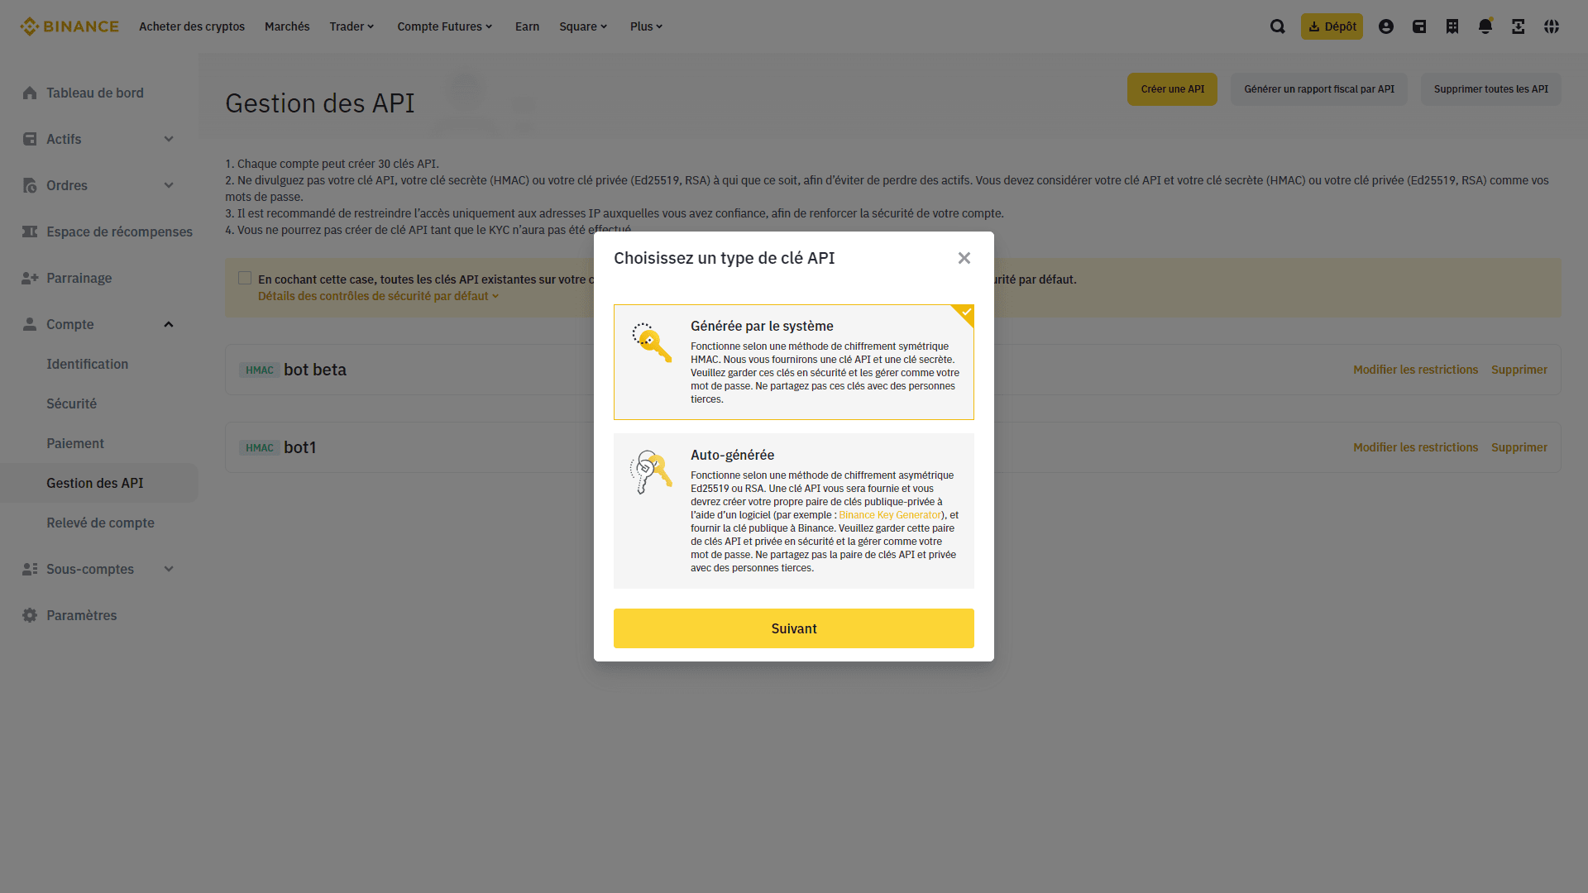The image size is (1588, 893).
Task: Click the HMAC badge beside bot beta
Action: coord(259,370)
